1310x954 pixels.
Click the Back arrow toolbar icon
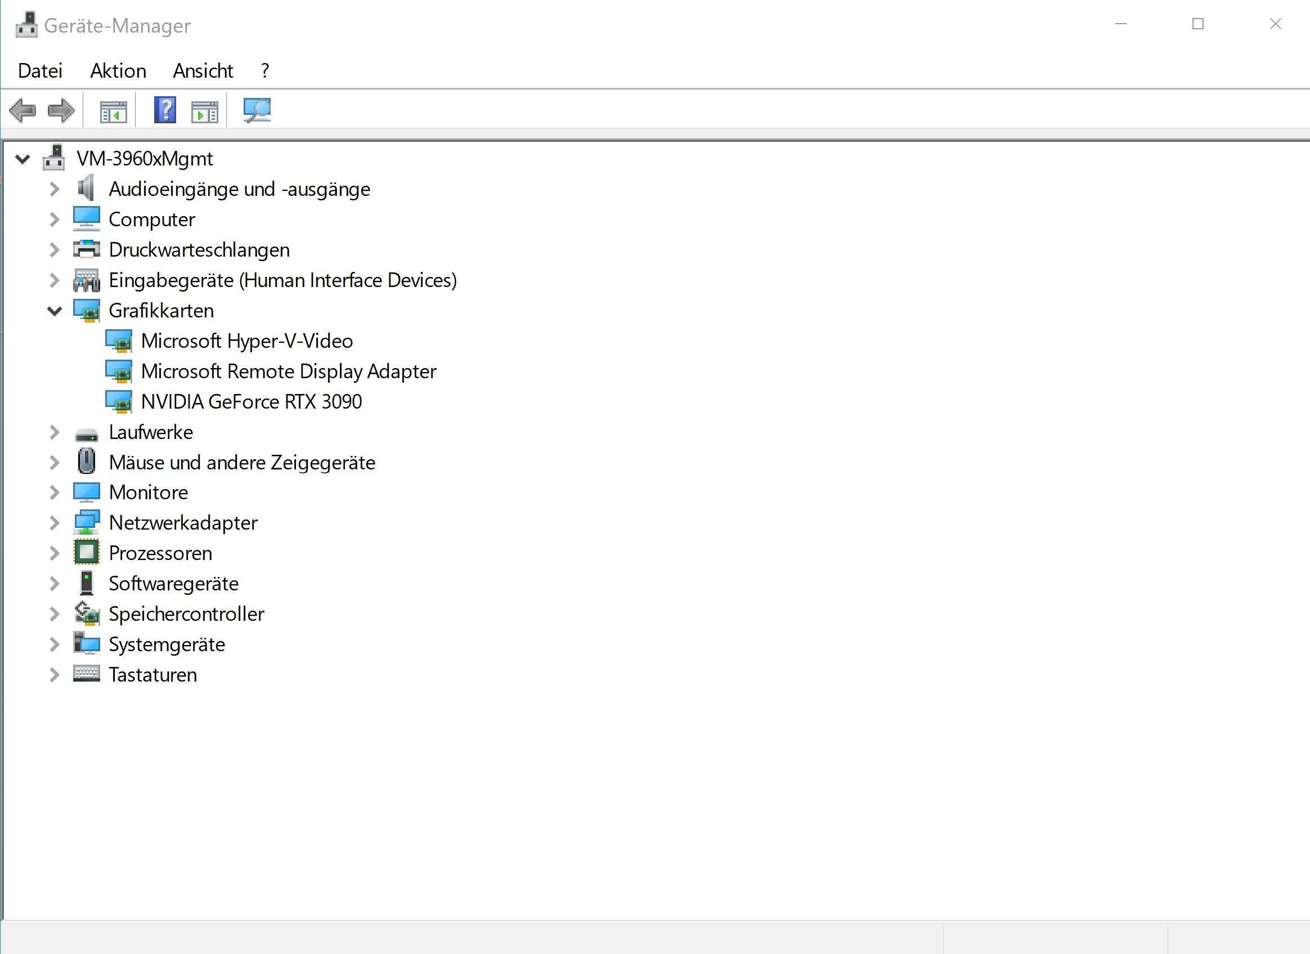(23, 110)
